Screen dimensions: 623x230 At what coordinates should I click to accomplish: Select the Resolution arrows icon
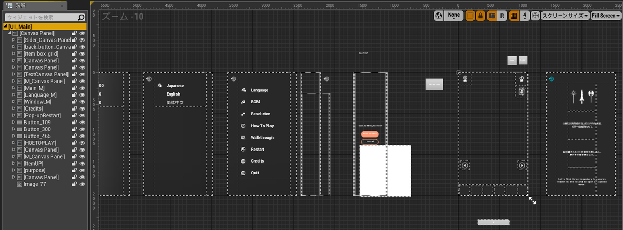click(243, 114)
